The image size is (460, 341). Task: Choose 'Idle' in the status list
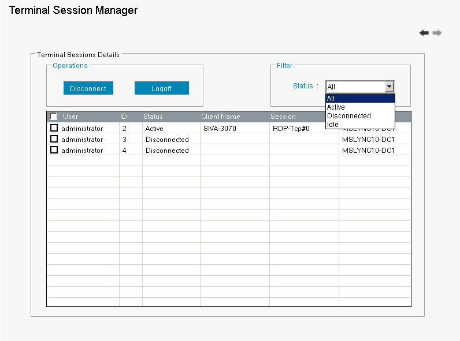point(360,124)
